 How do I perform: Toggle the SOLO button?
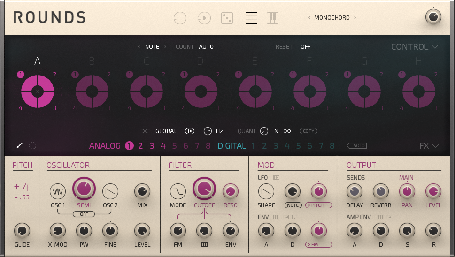[x=357, y=146]
